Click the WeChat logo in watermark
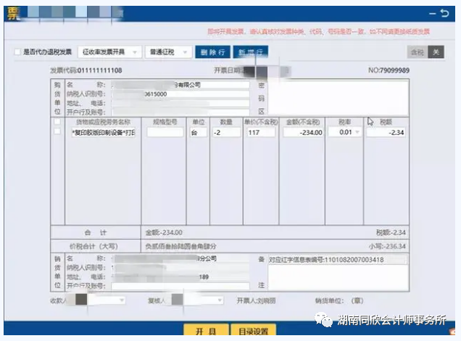This screenshot has height=341, width=461. click(323, 319)
